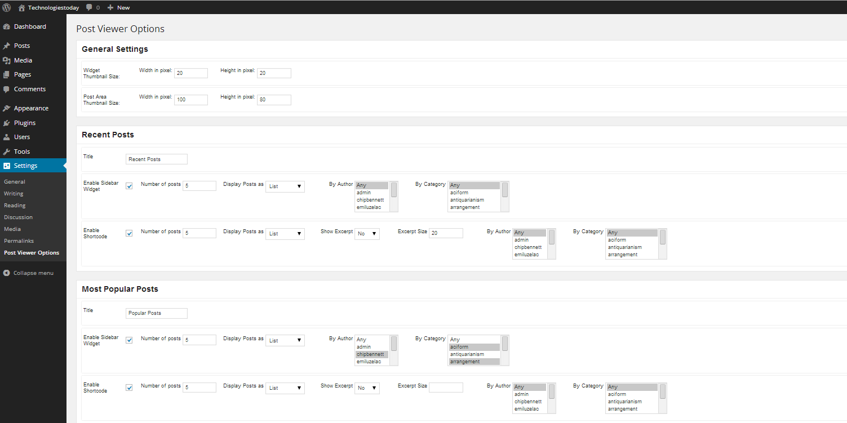Disable Most Popular Posts Enable Sidebar Widget checkbox
847x423 pixels.
pyautogui.click(x=129, y=340)
